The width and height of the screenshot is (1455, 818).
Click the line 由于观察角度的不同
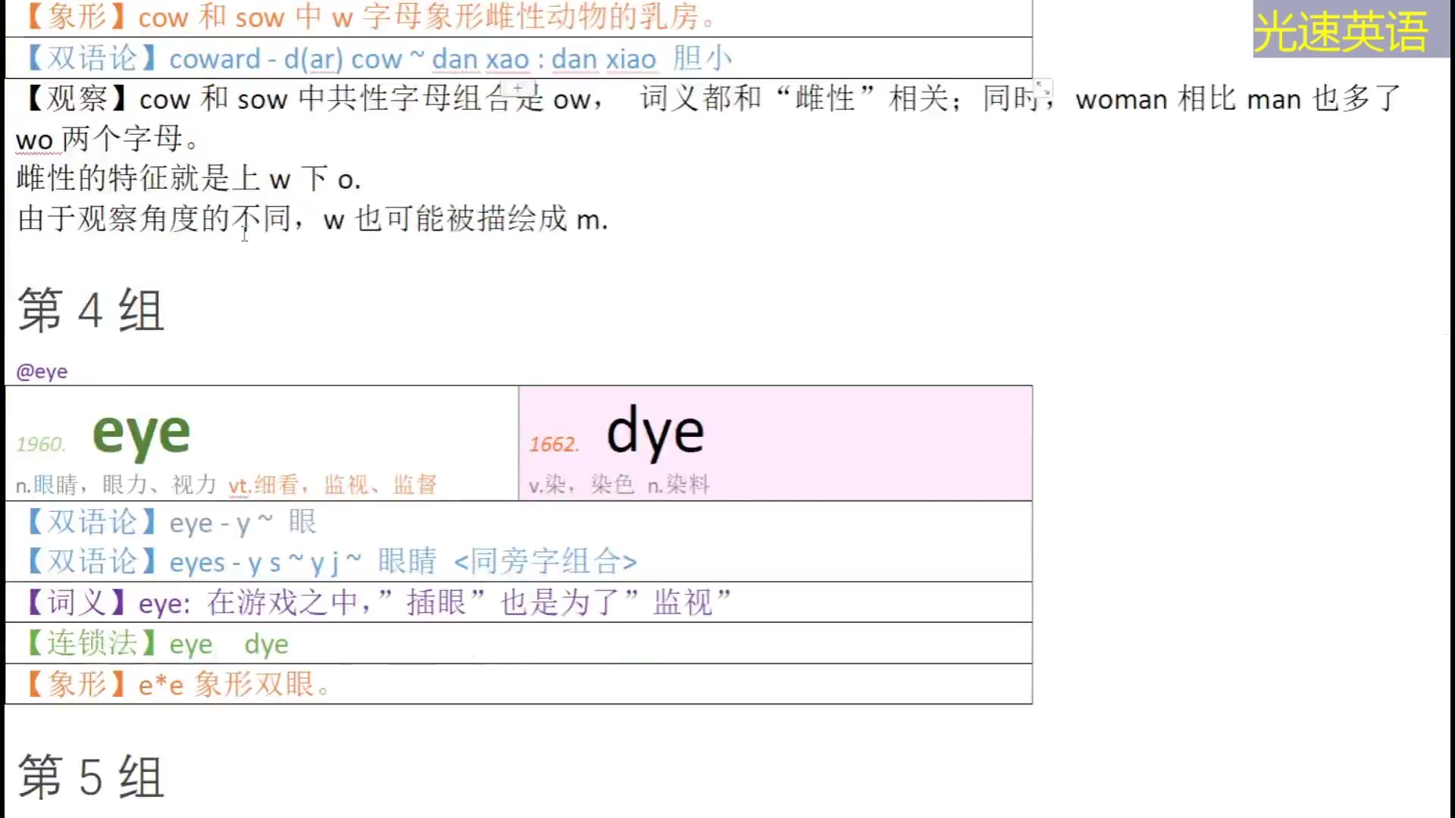coord(312,220)
